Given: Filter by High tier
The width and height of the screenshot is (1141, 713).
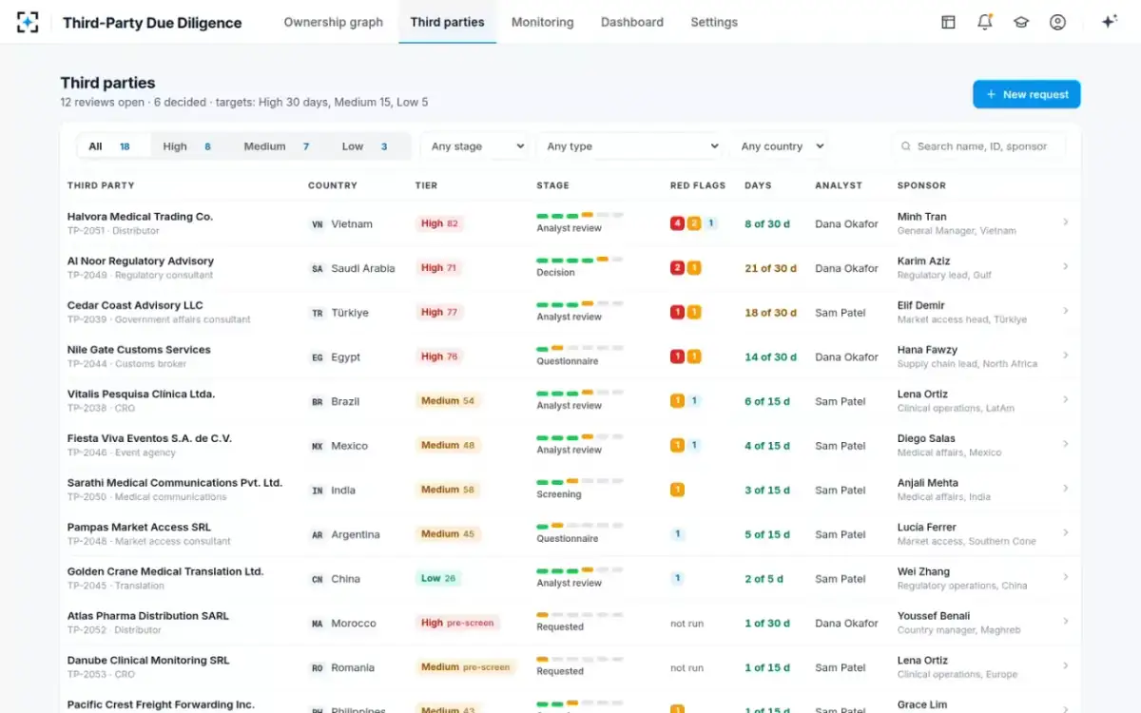Looking at the screenshot, I should 186,146.
